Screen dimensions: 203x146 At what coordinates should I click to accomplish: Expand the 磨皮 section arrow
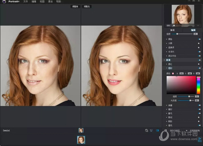click(166, 39)
